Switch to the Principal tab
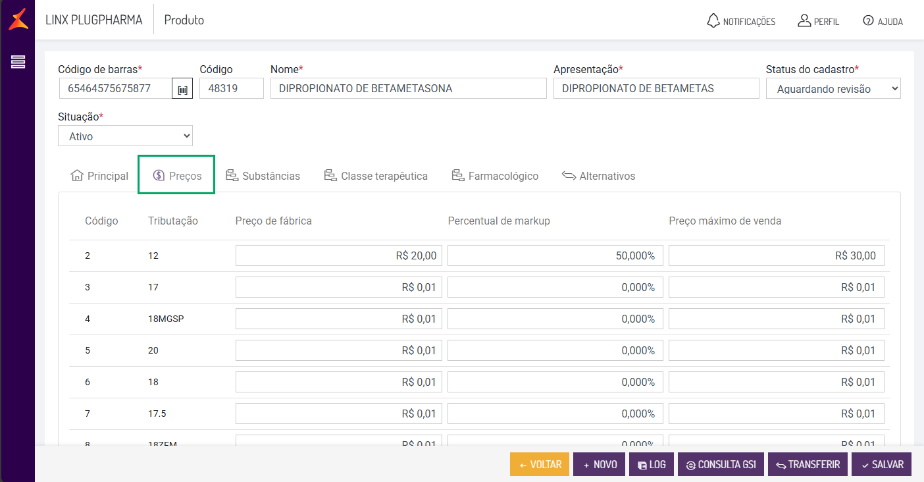Viewport: 924px width, 482px height. [x=99, y=176]
